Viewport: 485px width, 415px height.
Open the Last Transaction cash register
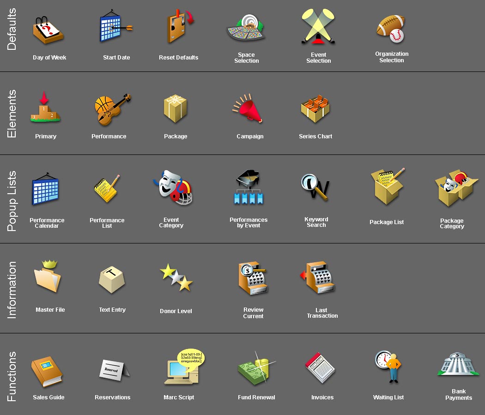click(319, 277)
